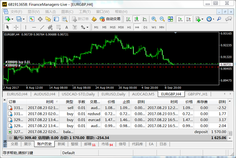Open the 工具(T) menu

tap(85, 12)
